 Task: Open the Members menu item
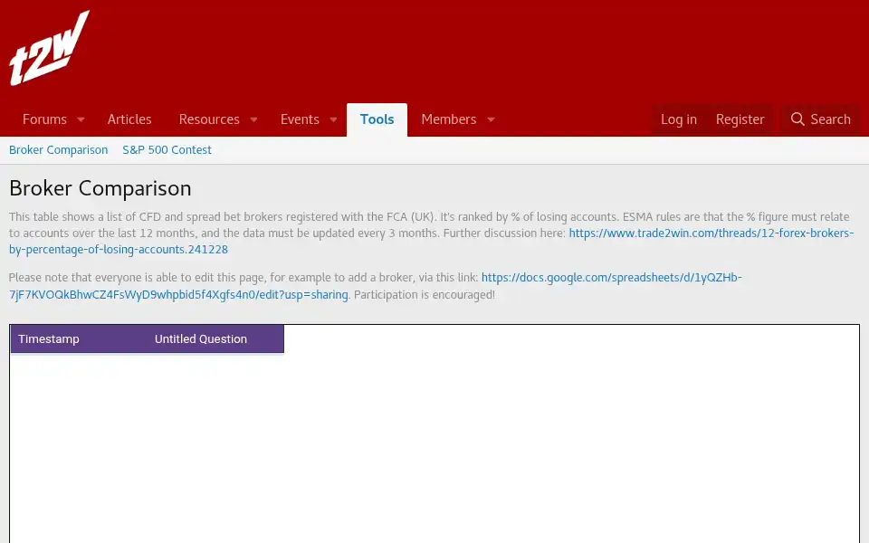click(449, 119)
